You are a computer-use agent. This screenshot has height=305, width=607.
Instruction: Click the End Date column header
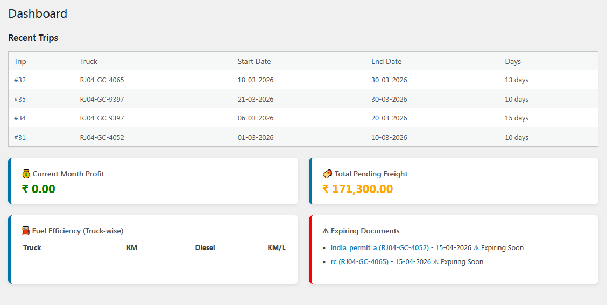pos(386,61)
